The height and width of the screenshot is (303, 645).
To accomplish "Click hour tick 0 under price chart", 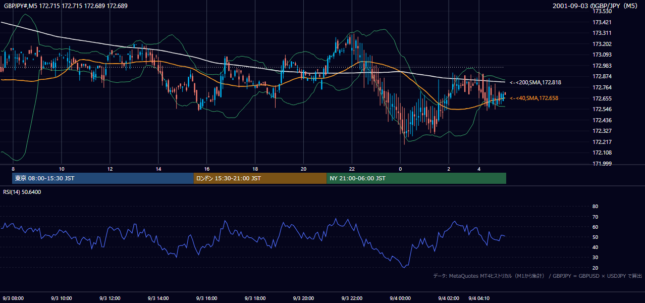I will [x=400, y=169].
